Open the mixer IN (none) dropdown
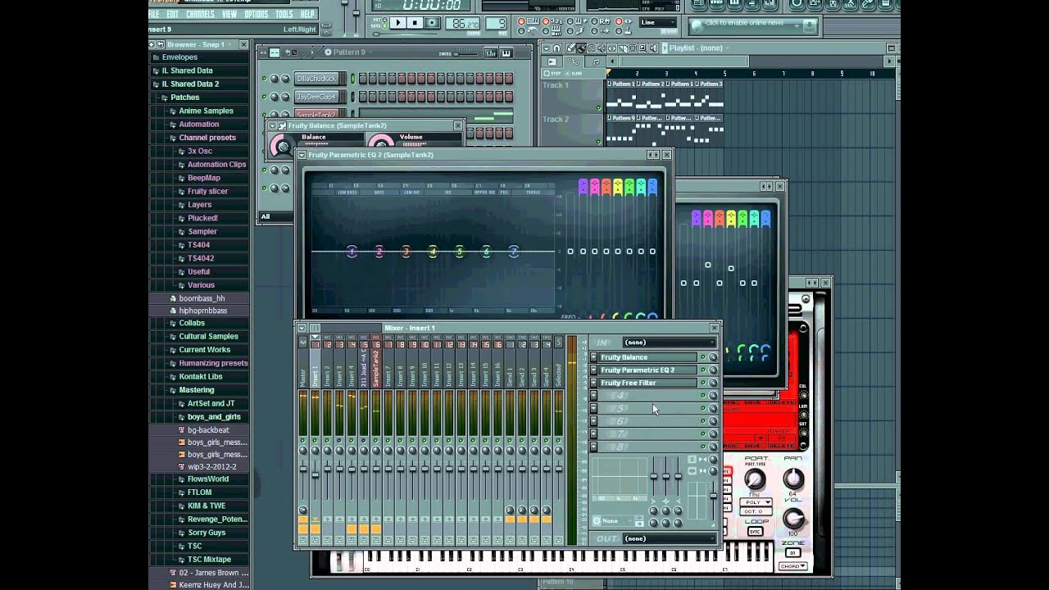This screenshot has width=1049, height=590. pyautogui.click(x=670, y=343)
